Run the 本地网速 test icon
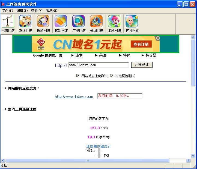 [x=114, y=24]
